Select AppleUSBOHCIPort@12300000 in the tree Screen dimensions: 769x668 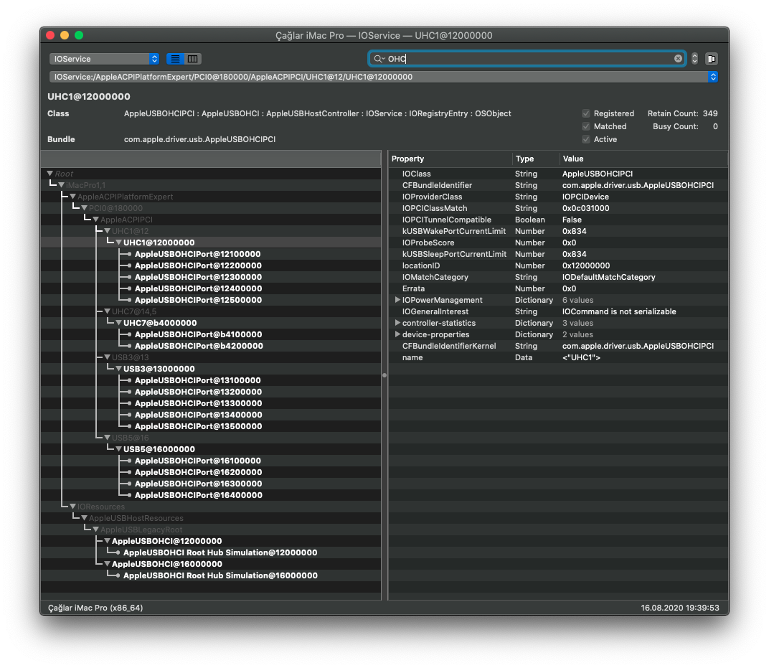pyautogui.click(x=197, y=277)
